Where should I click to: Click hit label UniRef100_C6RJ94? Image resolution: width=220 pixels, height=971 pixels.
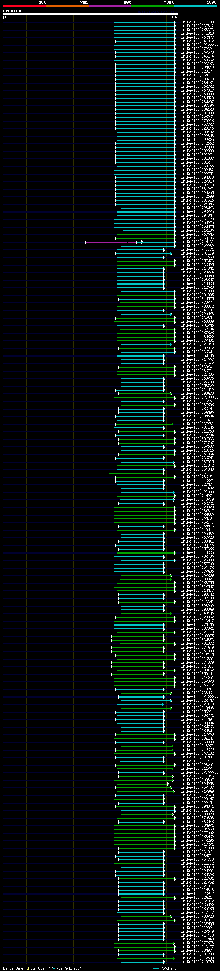197,329
